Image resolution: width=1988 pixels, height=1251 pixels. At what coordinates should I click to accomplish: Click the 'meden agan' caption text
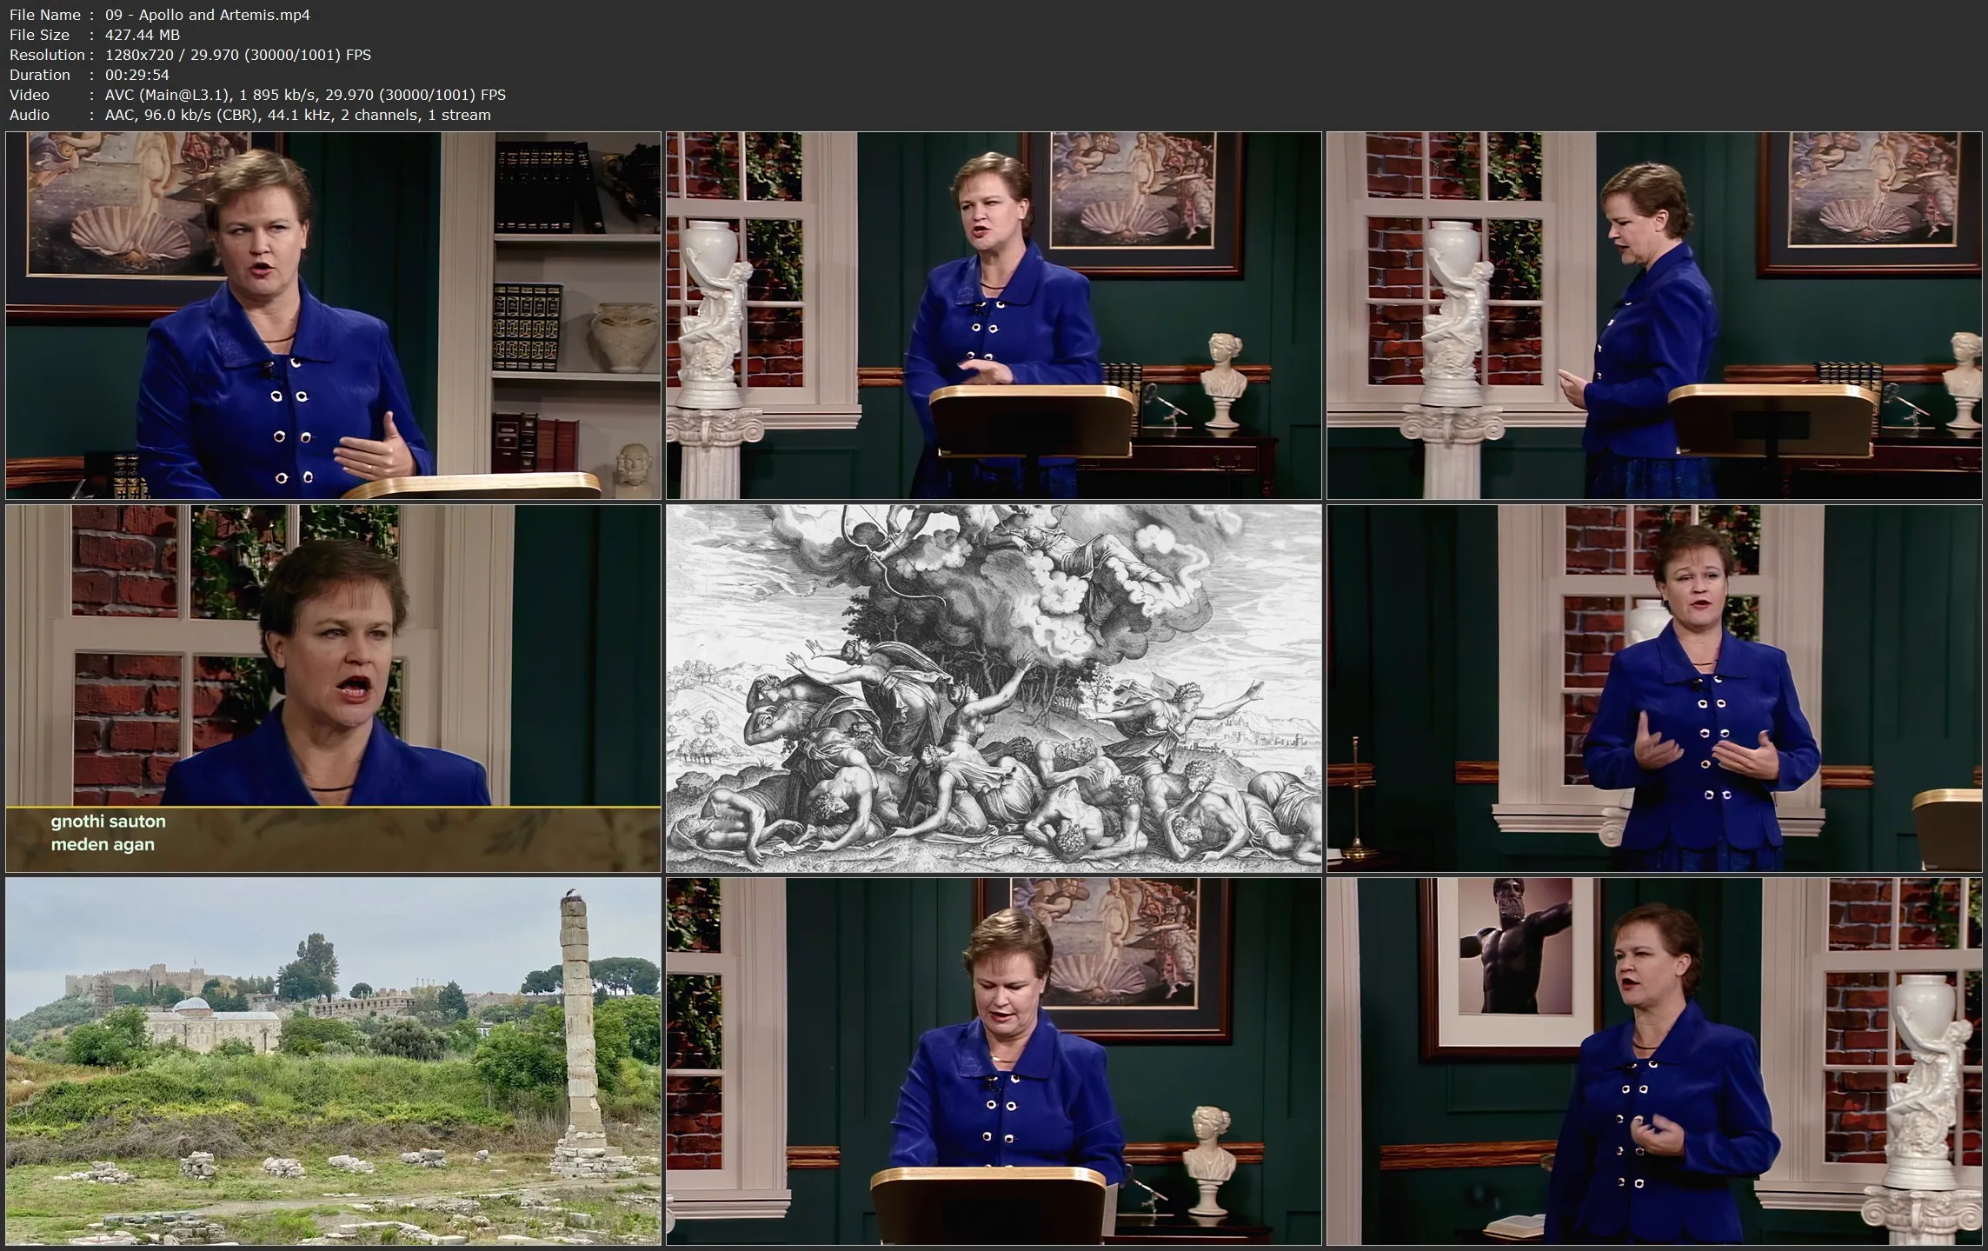click(x=103, y=844)
